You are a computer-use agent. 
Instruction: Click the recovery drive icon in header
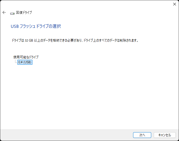point(12,13)
